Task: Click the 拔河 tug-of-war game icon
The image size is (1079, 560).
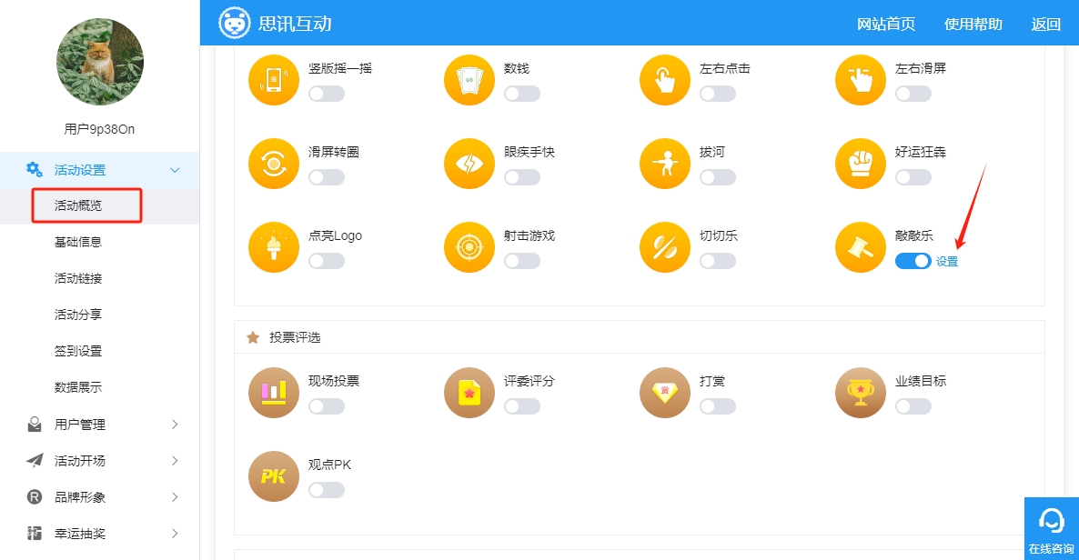Action: click(665, 164)
